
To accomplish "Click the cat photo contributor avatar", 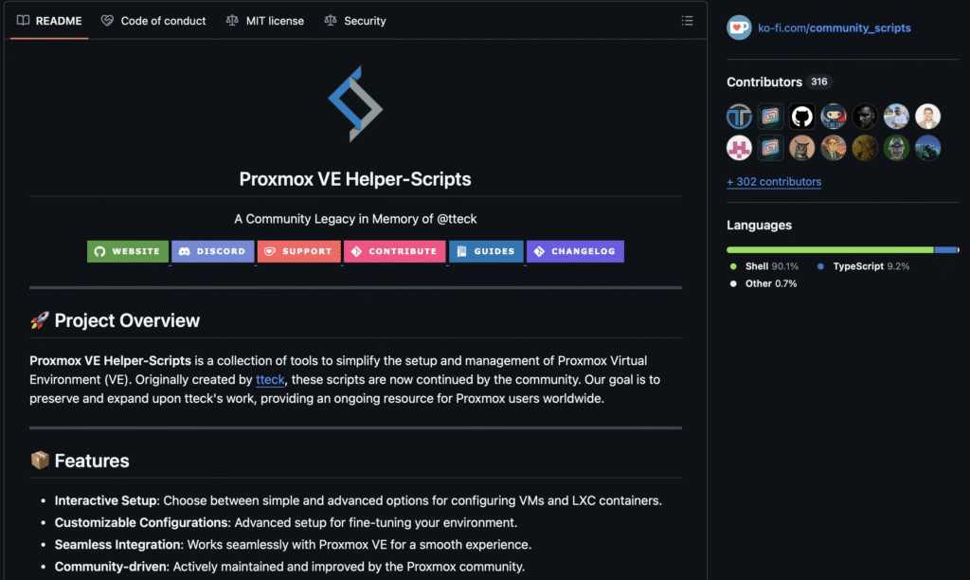I will click(801, 148).
